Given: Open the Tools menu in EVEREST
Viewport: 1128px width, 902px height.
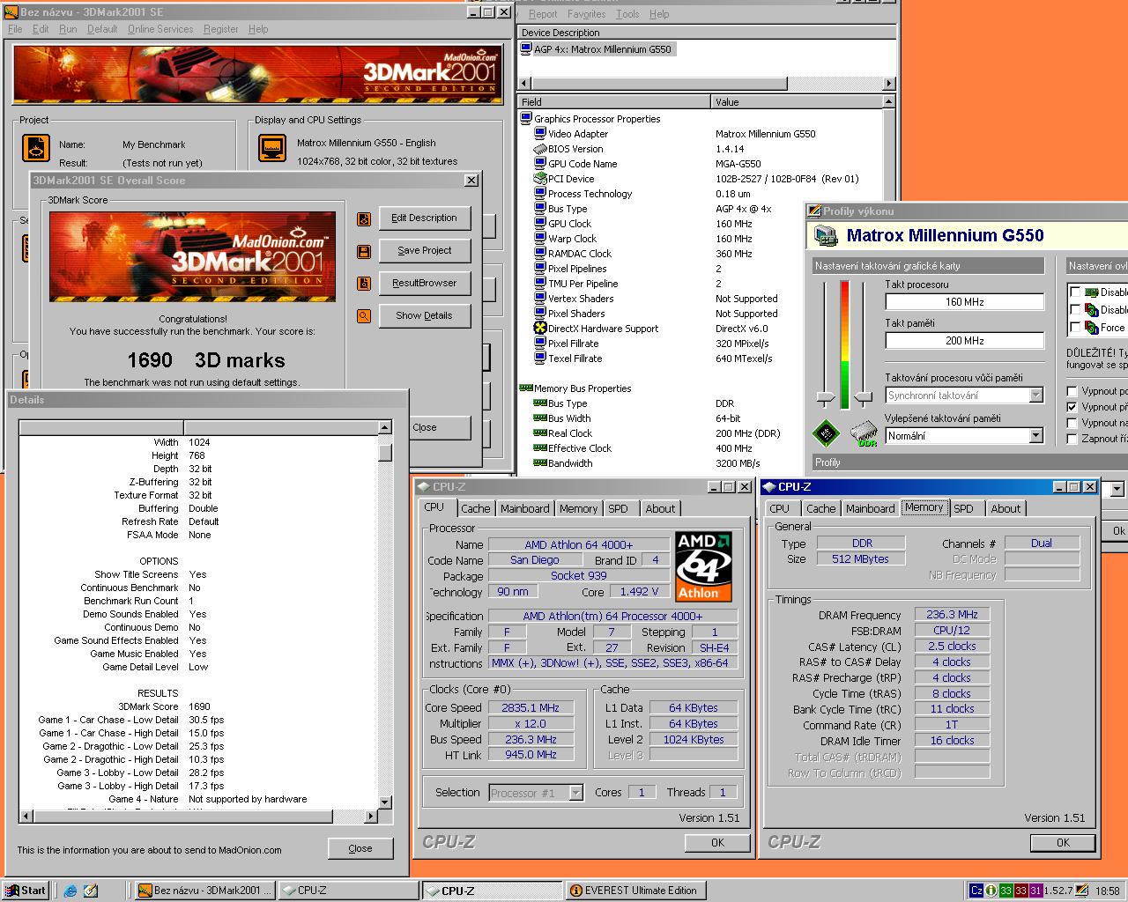Looking at the screenshot, I should point(627,14).
